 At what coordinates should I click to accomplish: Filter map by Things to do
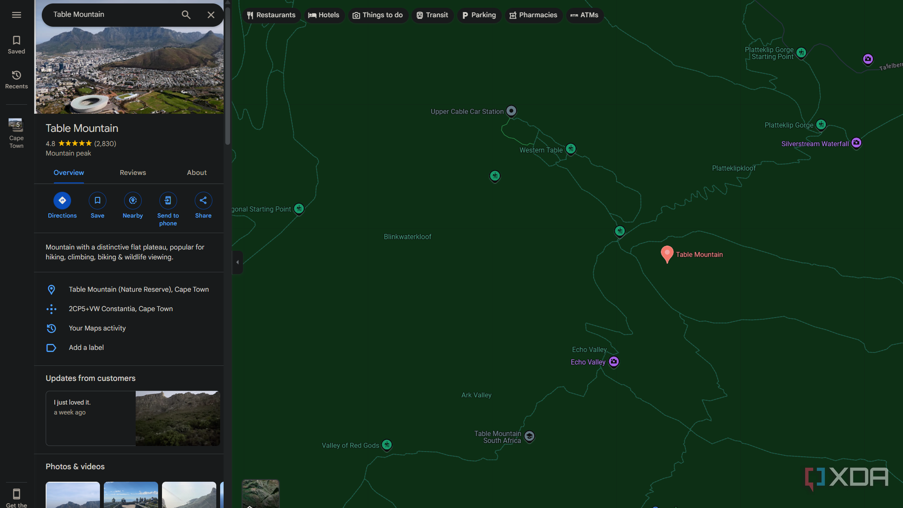click(378, 15)
